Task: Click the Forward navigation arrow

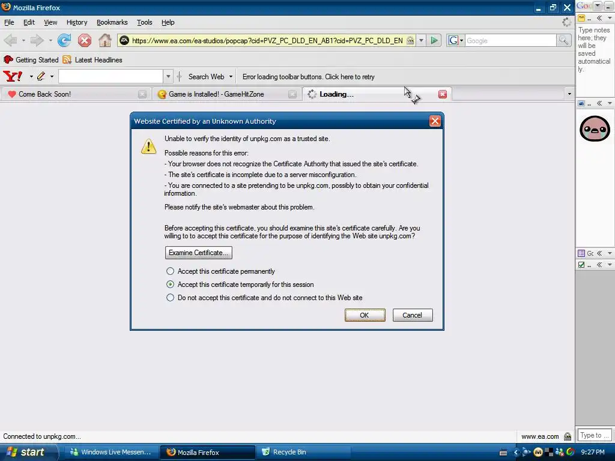Action: (x=37, y=40)
